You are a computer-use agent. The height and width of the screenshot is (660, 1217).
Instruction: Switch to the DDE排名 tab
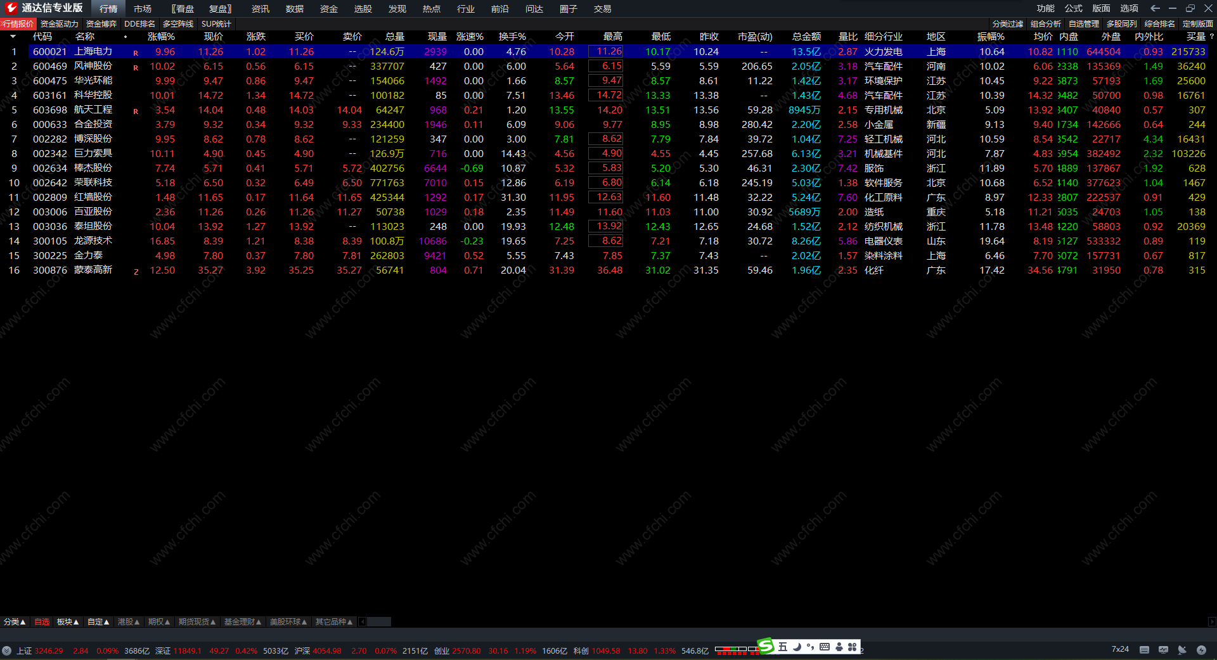(139, 24)
